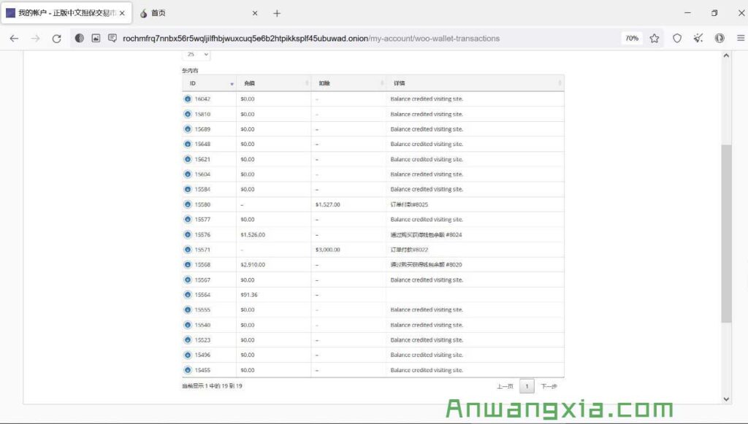The width and height of the screenshot is (748, 424).
Task: Switch to the 我的帐户 browser tab
Action: (x=65, y=13)
